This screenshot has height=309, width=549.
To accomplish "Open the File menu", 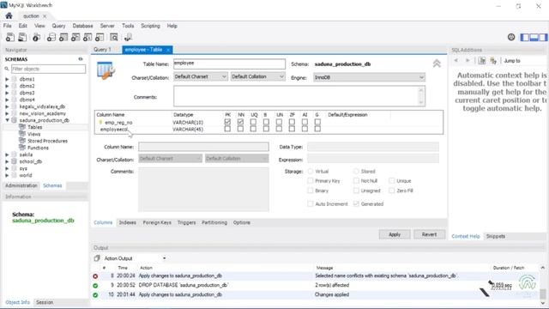I will (x=8, y=26).
